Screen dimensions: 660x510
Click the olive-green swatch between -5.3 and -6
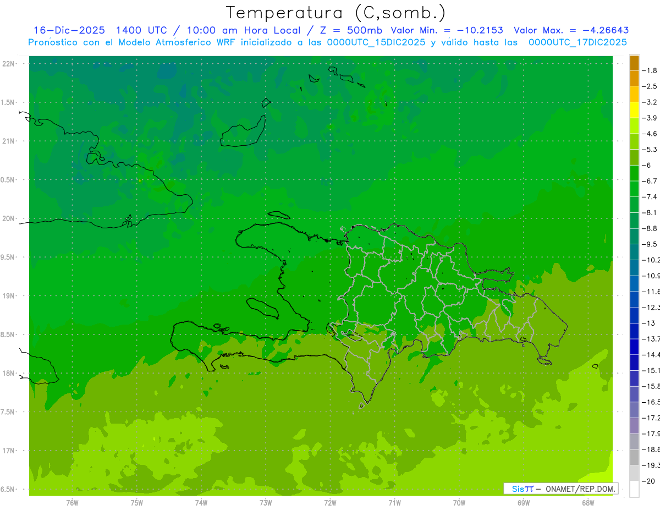pyautogui.click(x=634, y=157)
